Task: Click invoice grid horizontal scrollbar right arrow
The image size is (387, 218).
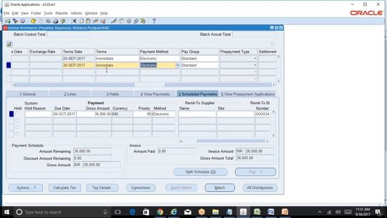Action: [x=274, y=85]
